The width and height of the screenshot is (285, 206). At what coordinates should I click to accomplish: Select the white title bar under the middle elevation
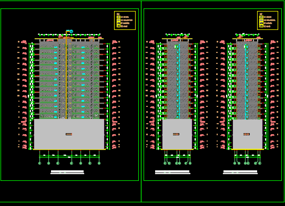point(172,171)
